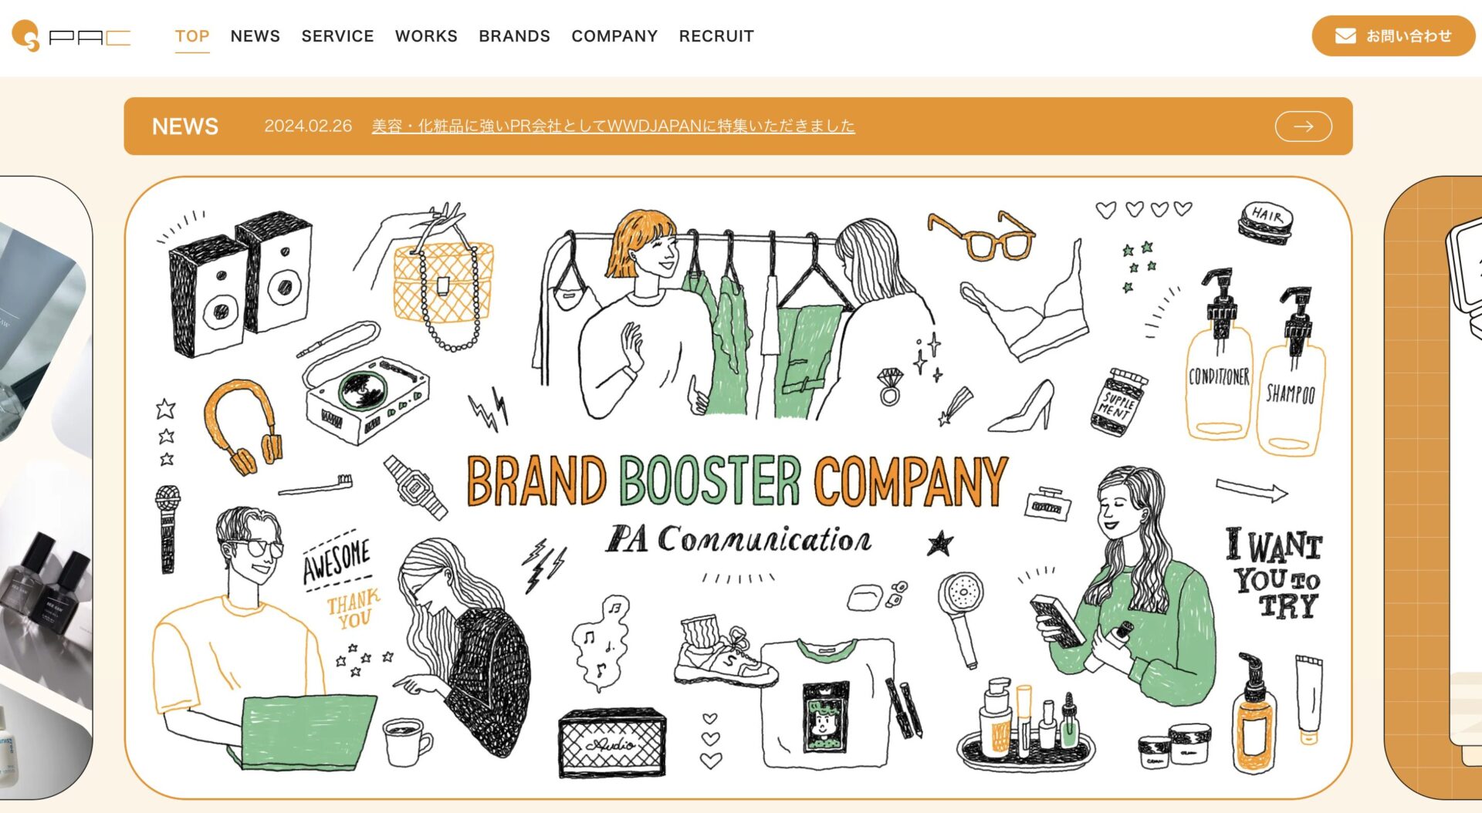Open the RECRUIT page
The height and width of the screenshot is (813, 1482).
tap(716, 36)
